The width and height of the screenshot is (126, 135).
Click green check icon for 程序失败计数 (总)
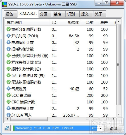point(9,62)
